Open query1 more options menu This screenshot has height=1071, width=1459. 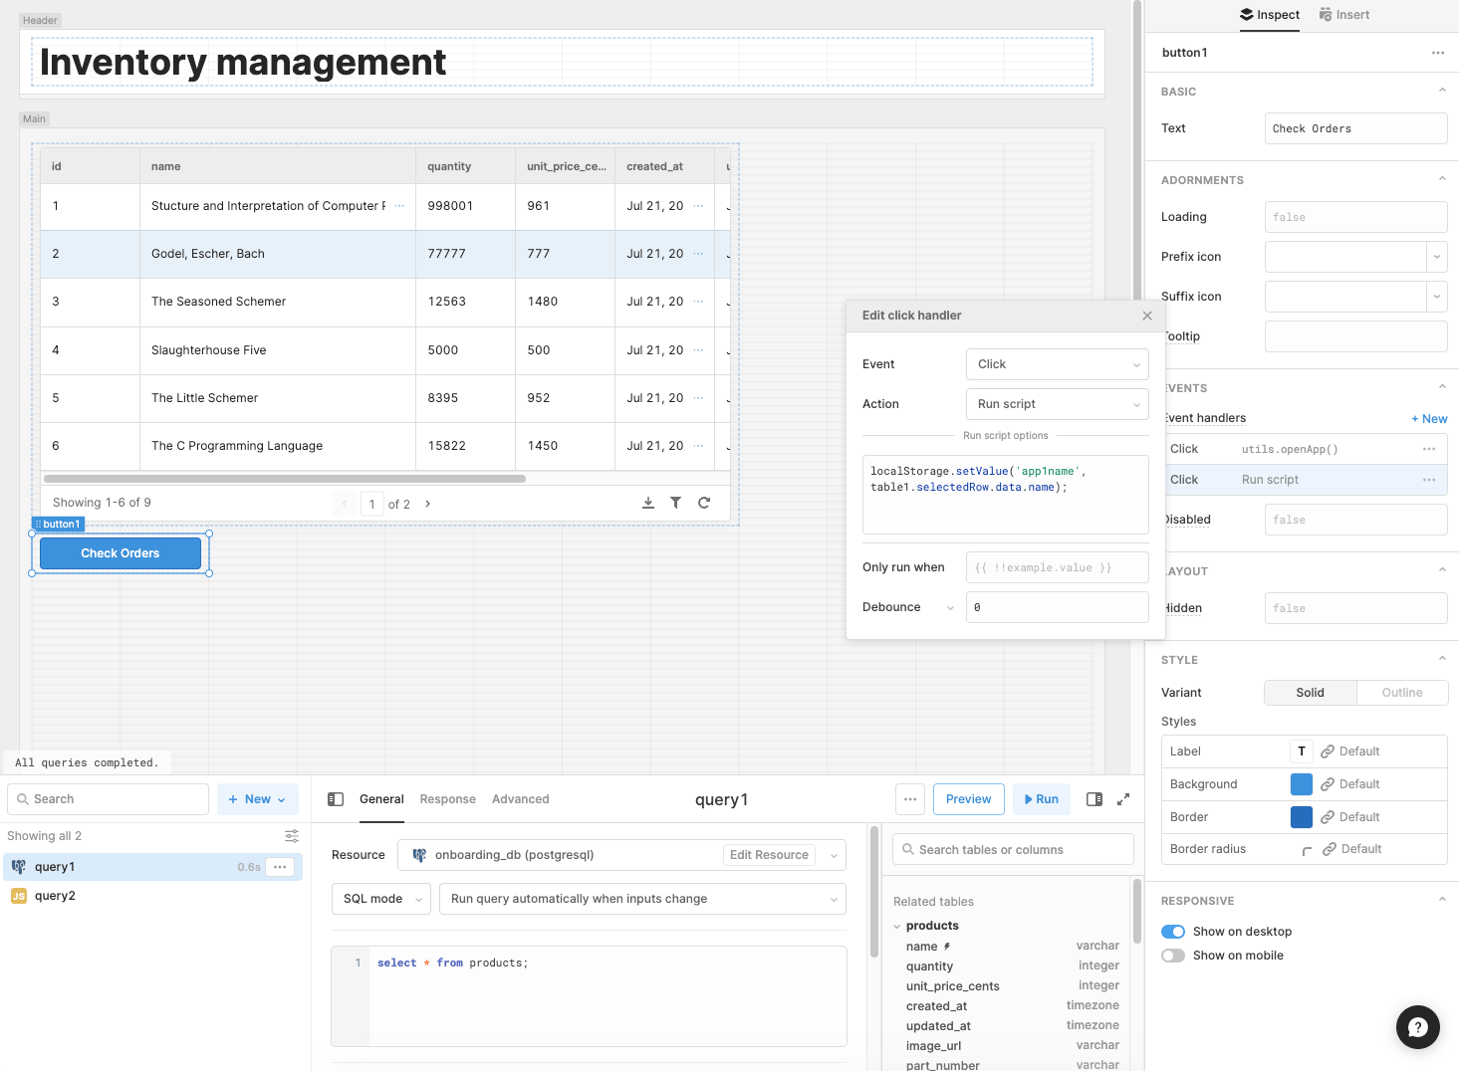click(x=910, y=799)
